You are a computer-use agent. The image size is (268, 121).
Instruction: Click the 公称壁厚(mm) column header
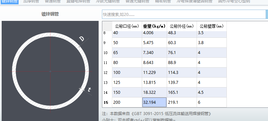point(212,26)
